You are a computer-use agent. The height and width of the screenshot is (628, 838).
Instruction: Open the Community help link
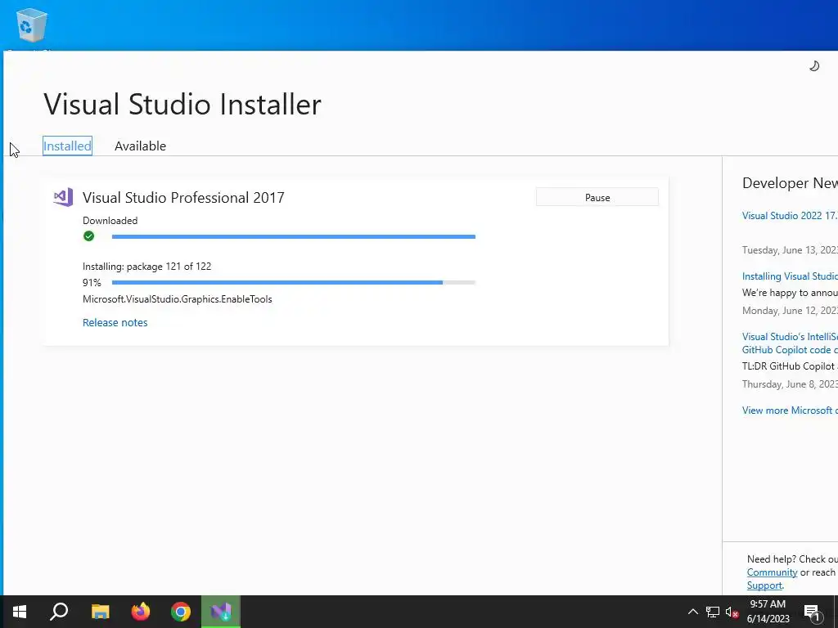click(x=772, y=572)
